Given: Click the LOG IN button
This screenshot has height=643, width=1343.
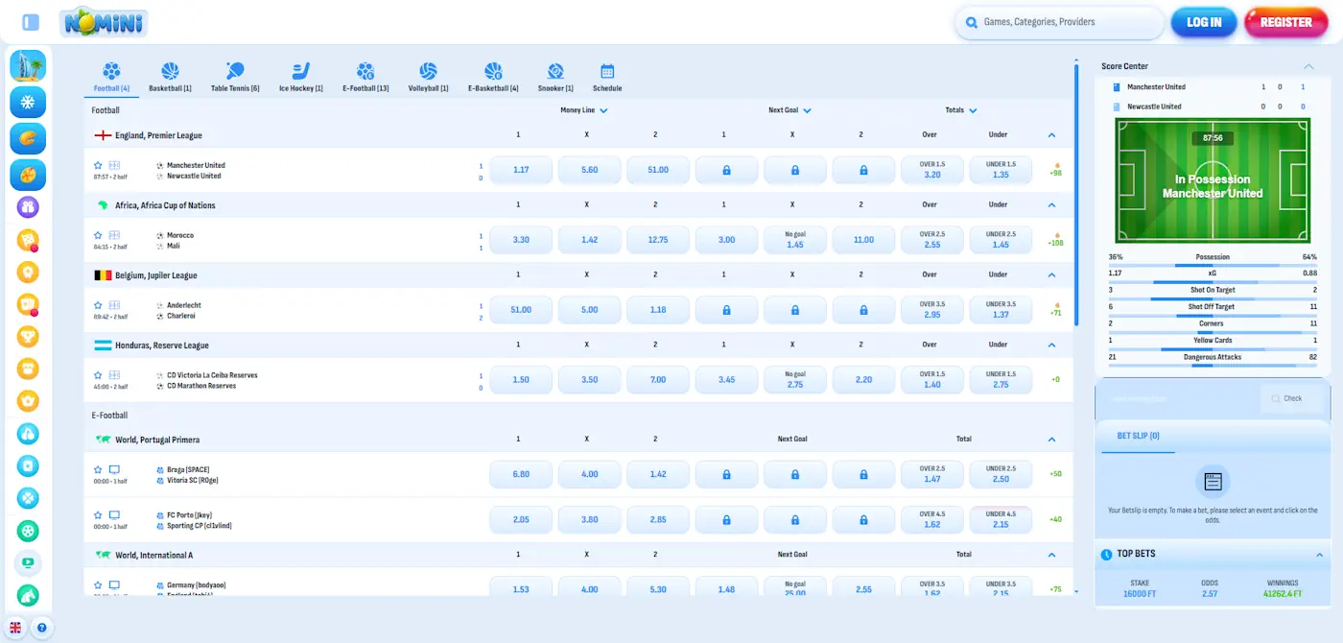Looking at the screenshot, I should [x=1203, y=22].
